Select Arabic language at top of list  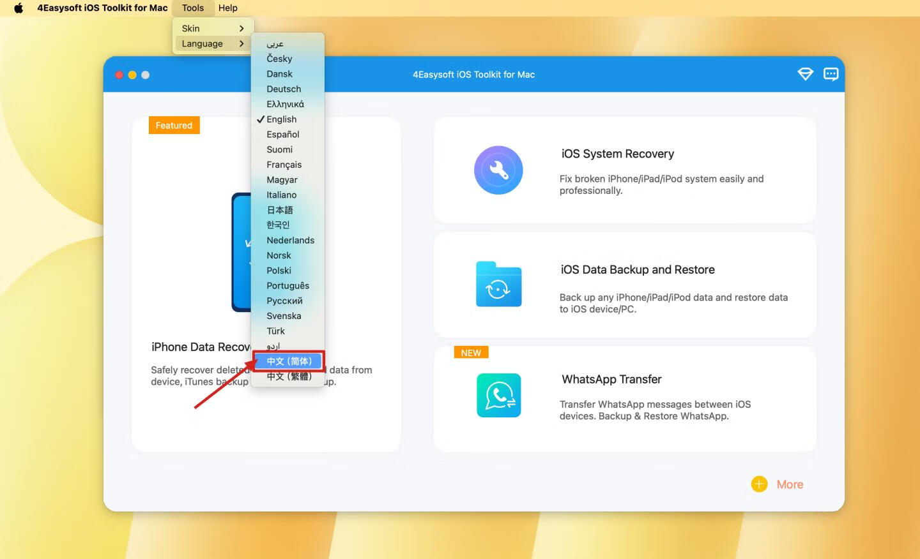click(x=287, y=43)
